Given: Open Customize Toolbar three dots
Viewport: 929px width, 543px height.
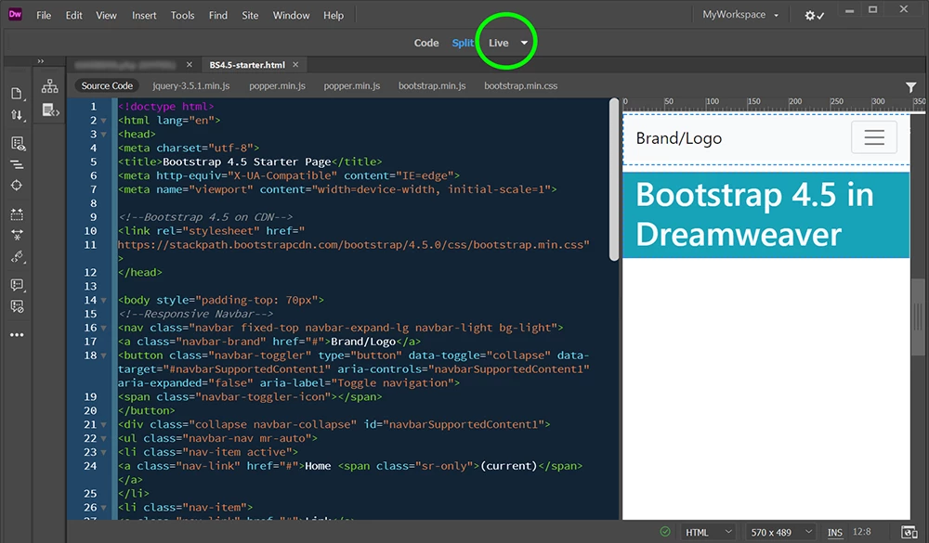Looking at the screenshot, I should [x=17, y=334].
